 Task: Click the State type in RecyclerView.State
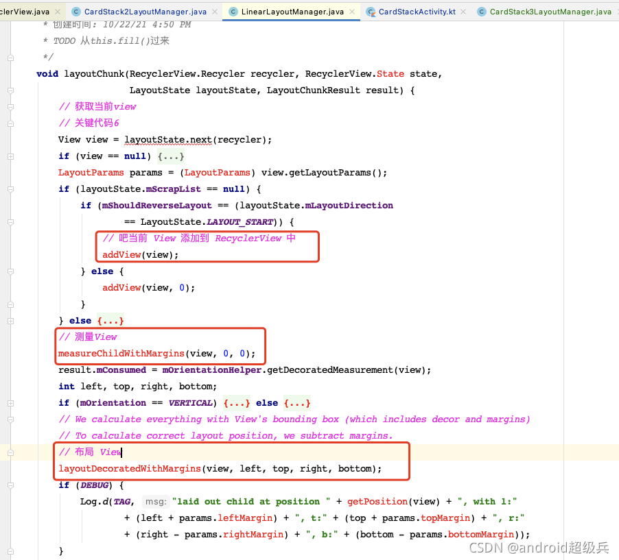coord(390,74)
